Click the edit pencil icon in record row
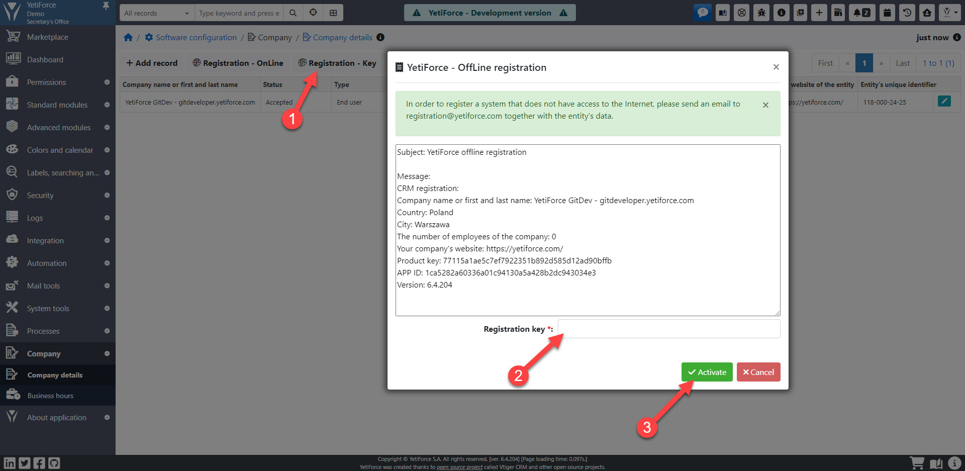This screenshot has height=471, width=965. click(x=944, y=101)
